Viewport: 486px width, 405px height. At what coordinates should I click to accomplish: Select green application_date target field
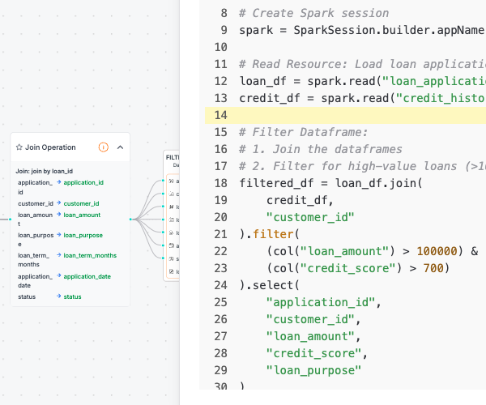[87, 276]
